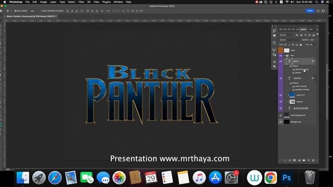
Task: Click the lock image pixels brush icon
Action: (x=289, y=45)
